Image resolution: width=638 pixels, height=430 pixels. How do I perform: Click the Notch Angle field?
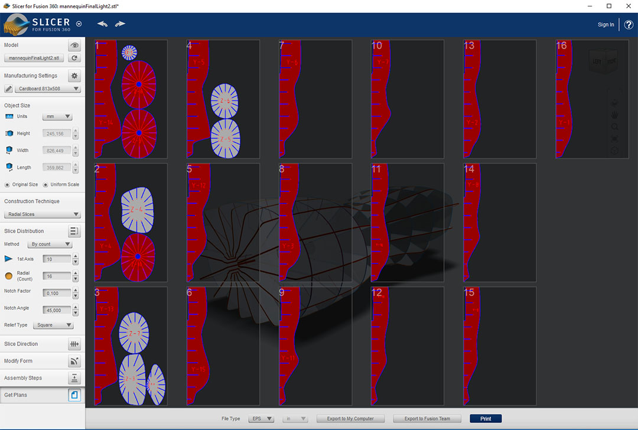click(x=57, y=311)
